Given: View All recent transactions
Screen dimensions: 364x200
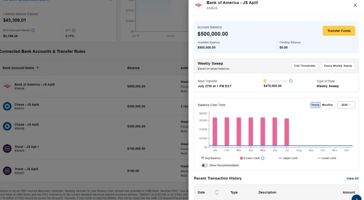Looking at the screenshot, I should point(352,178).
